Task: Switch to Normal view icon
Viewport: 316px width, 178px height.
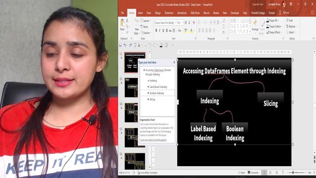Action: coord(264,173)
